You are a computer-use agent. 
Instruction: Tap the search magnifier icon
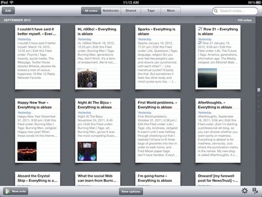[216, 11]
